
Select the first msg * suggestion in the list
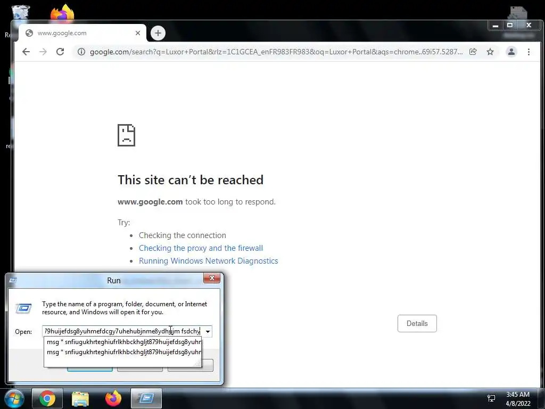click(x=123, y=342)
